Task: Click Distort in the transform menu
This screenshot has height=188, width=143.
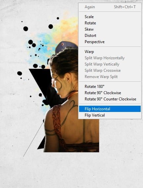Action: click(110, 36)
